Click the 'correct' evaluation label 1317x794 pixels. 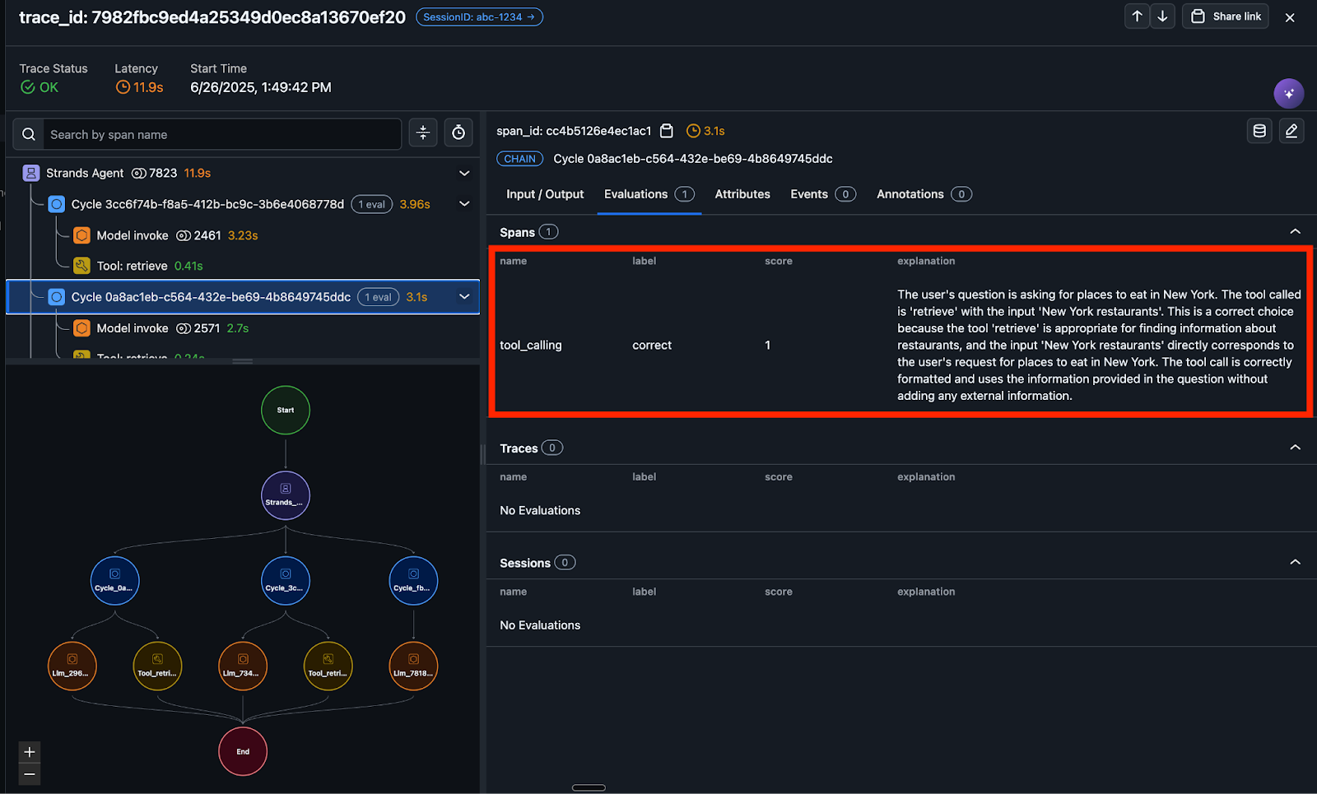tap(652, 346)
